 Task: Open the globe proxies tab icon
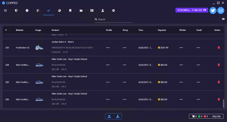pos(38,10)
